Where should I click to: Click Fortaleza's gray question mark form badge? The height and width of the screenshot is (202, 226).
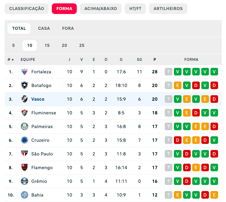coord(168,72)
